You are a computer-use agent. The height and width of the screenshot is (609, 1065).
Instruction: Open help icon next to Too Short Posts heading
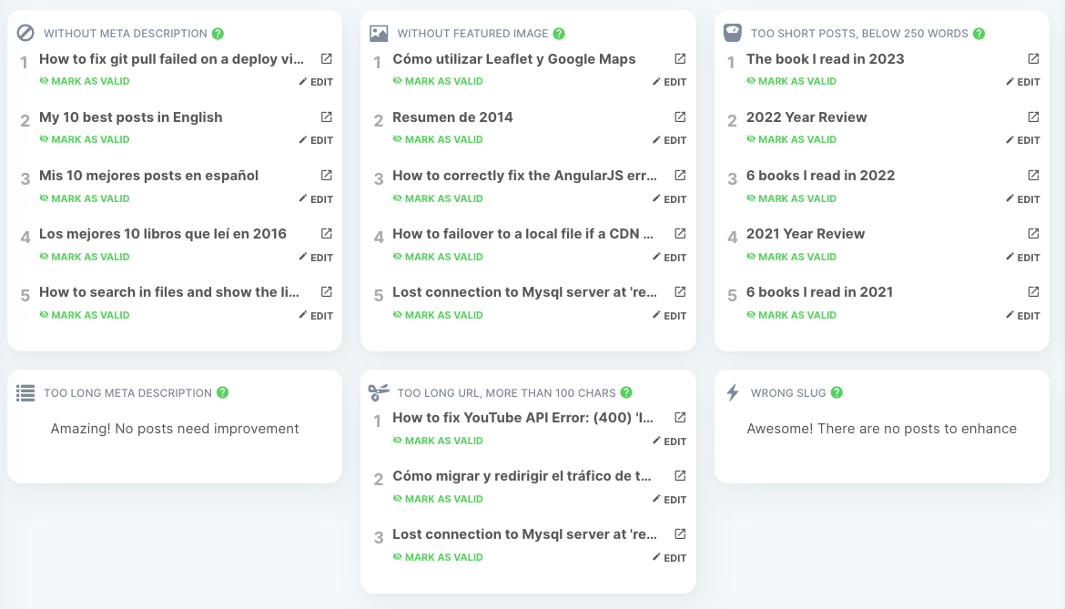tap(979, 33)
